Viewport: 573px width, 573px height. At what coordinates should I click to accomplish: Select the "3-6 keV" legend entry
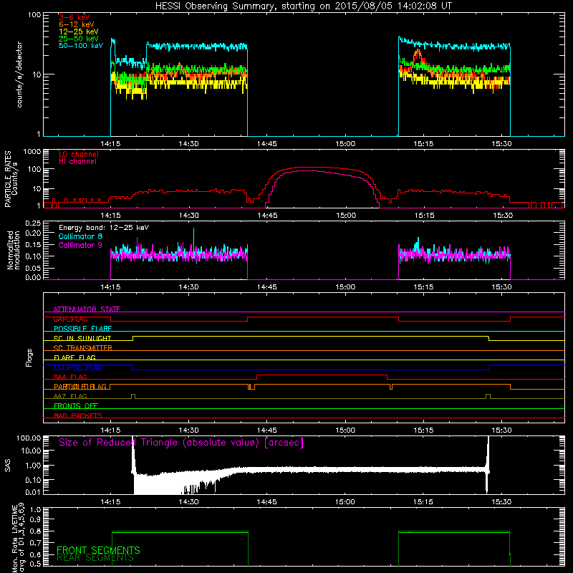coord(74,17)
